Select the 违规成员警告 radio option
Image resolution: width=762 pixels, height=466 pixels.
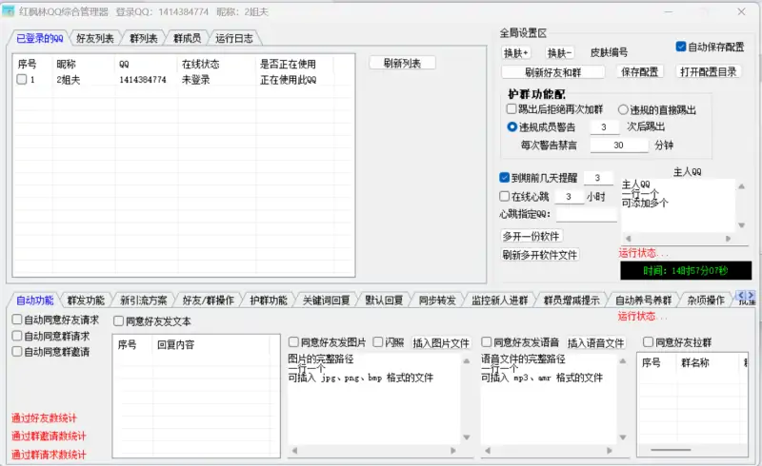click(x=512, y=126)
